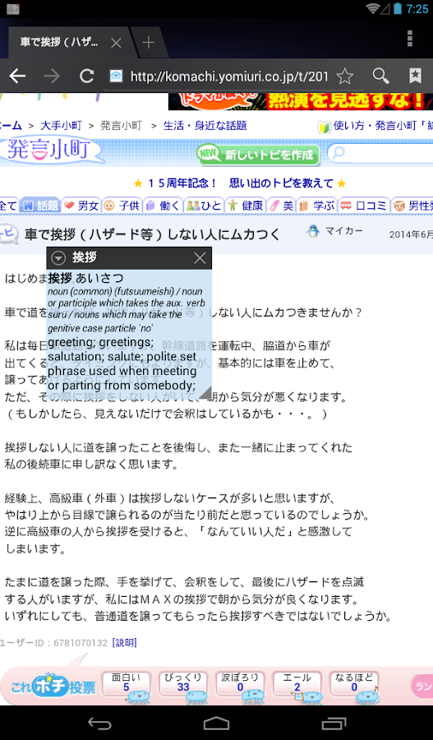
Task: Select the 働く category tab
Action: (x=163, y=206)
